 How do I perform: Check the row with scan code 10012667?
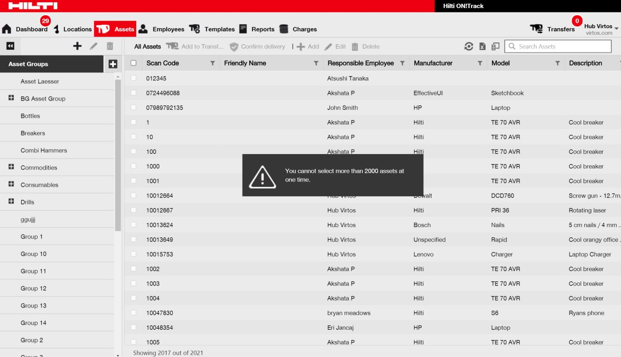(133, 210)
